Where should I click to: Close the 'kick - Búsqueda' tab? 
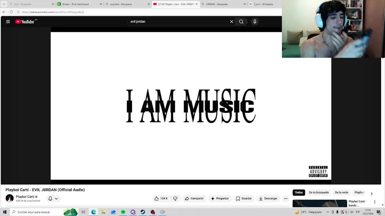(x=53, y=4)
